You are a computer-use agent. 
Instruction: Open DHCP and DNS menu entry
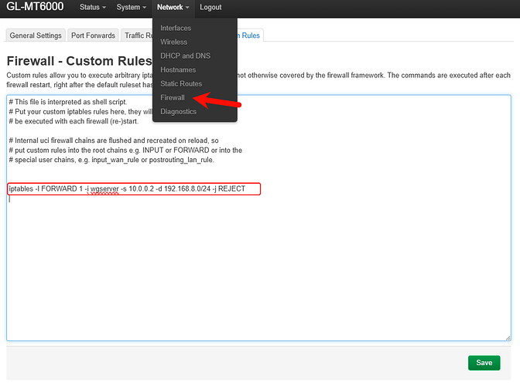point(185,56)
